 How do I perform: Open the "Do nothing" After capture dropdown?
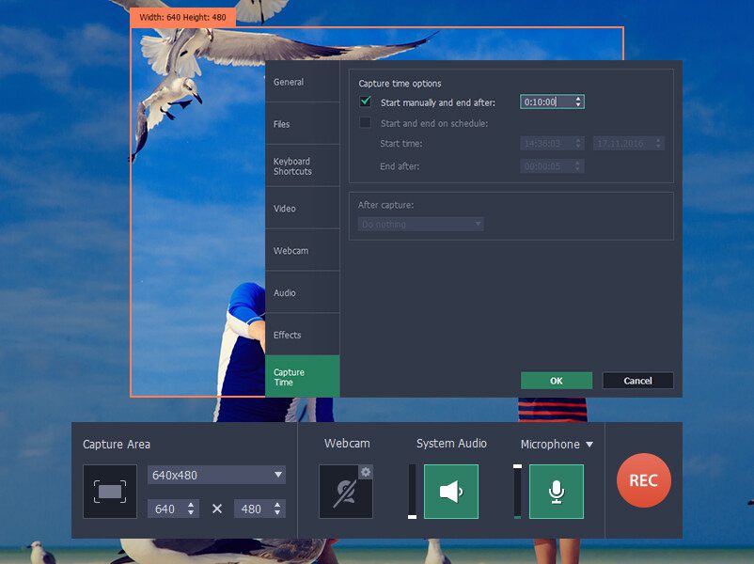419,224
